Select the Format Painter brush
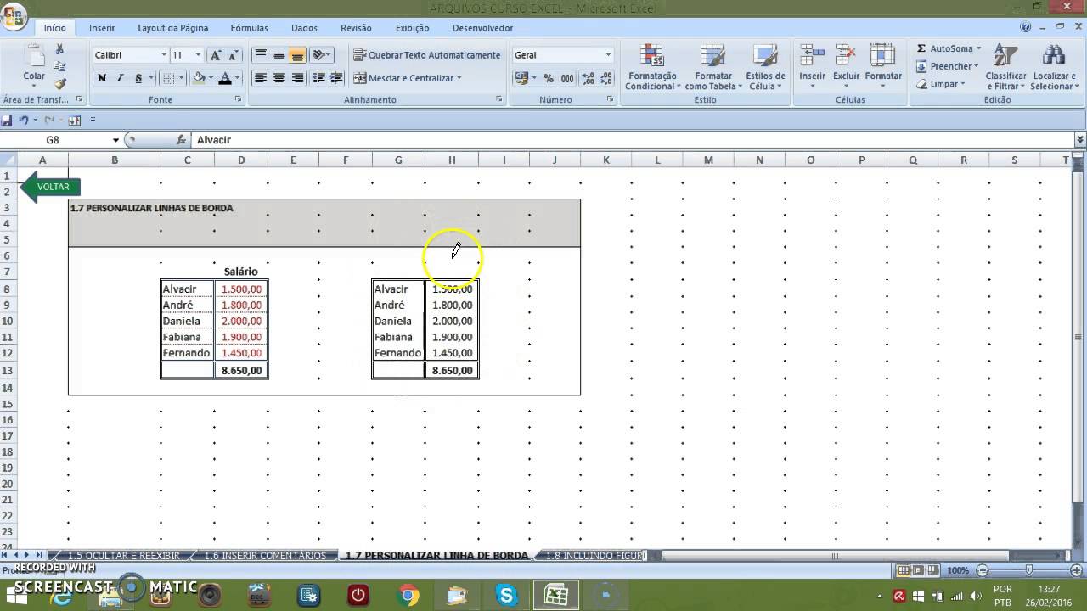1087x611 pixels. [59, 83]
